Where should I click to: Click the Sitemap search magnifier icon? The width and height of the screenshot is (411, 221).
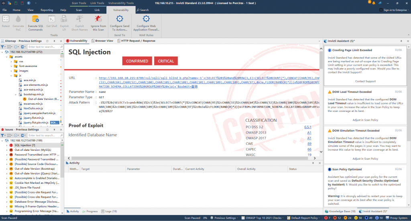[x=61, y=47]
